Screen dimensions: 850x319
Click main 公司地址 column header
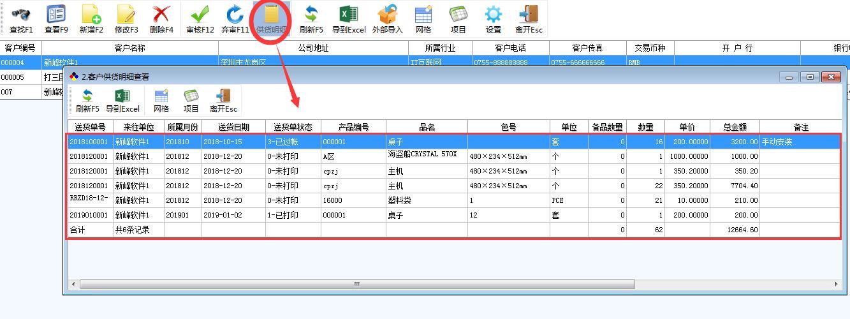point(313,48)
